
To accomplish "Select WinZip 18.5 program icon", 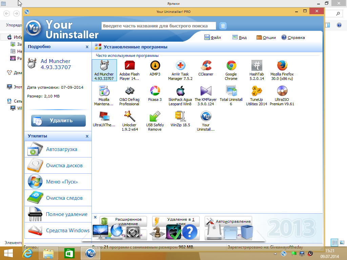I will coord(180,120).
